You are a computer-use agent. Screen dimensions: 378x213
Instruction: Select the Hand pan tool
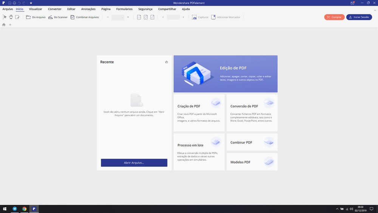pos(11,17)
